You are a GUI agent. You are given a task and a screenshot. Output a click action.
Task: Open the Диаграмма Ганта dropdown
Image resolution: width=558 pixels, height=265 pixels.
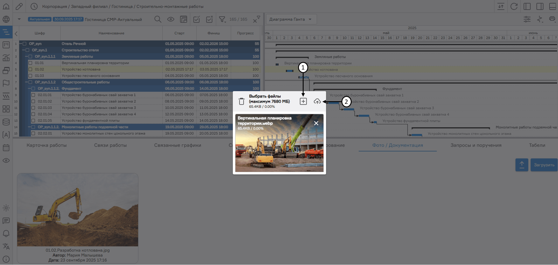pos(291,19)
